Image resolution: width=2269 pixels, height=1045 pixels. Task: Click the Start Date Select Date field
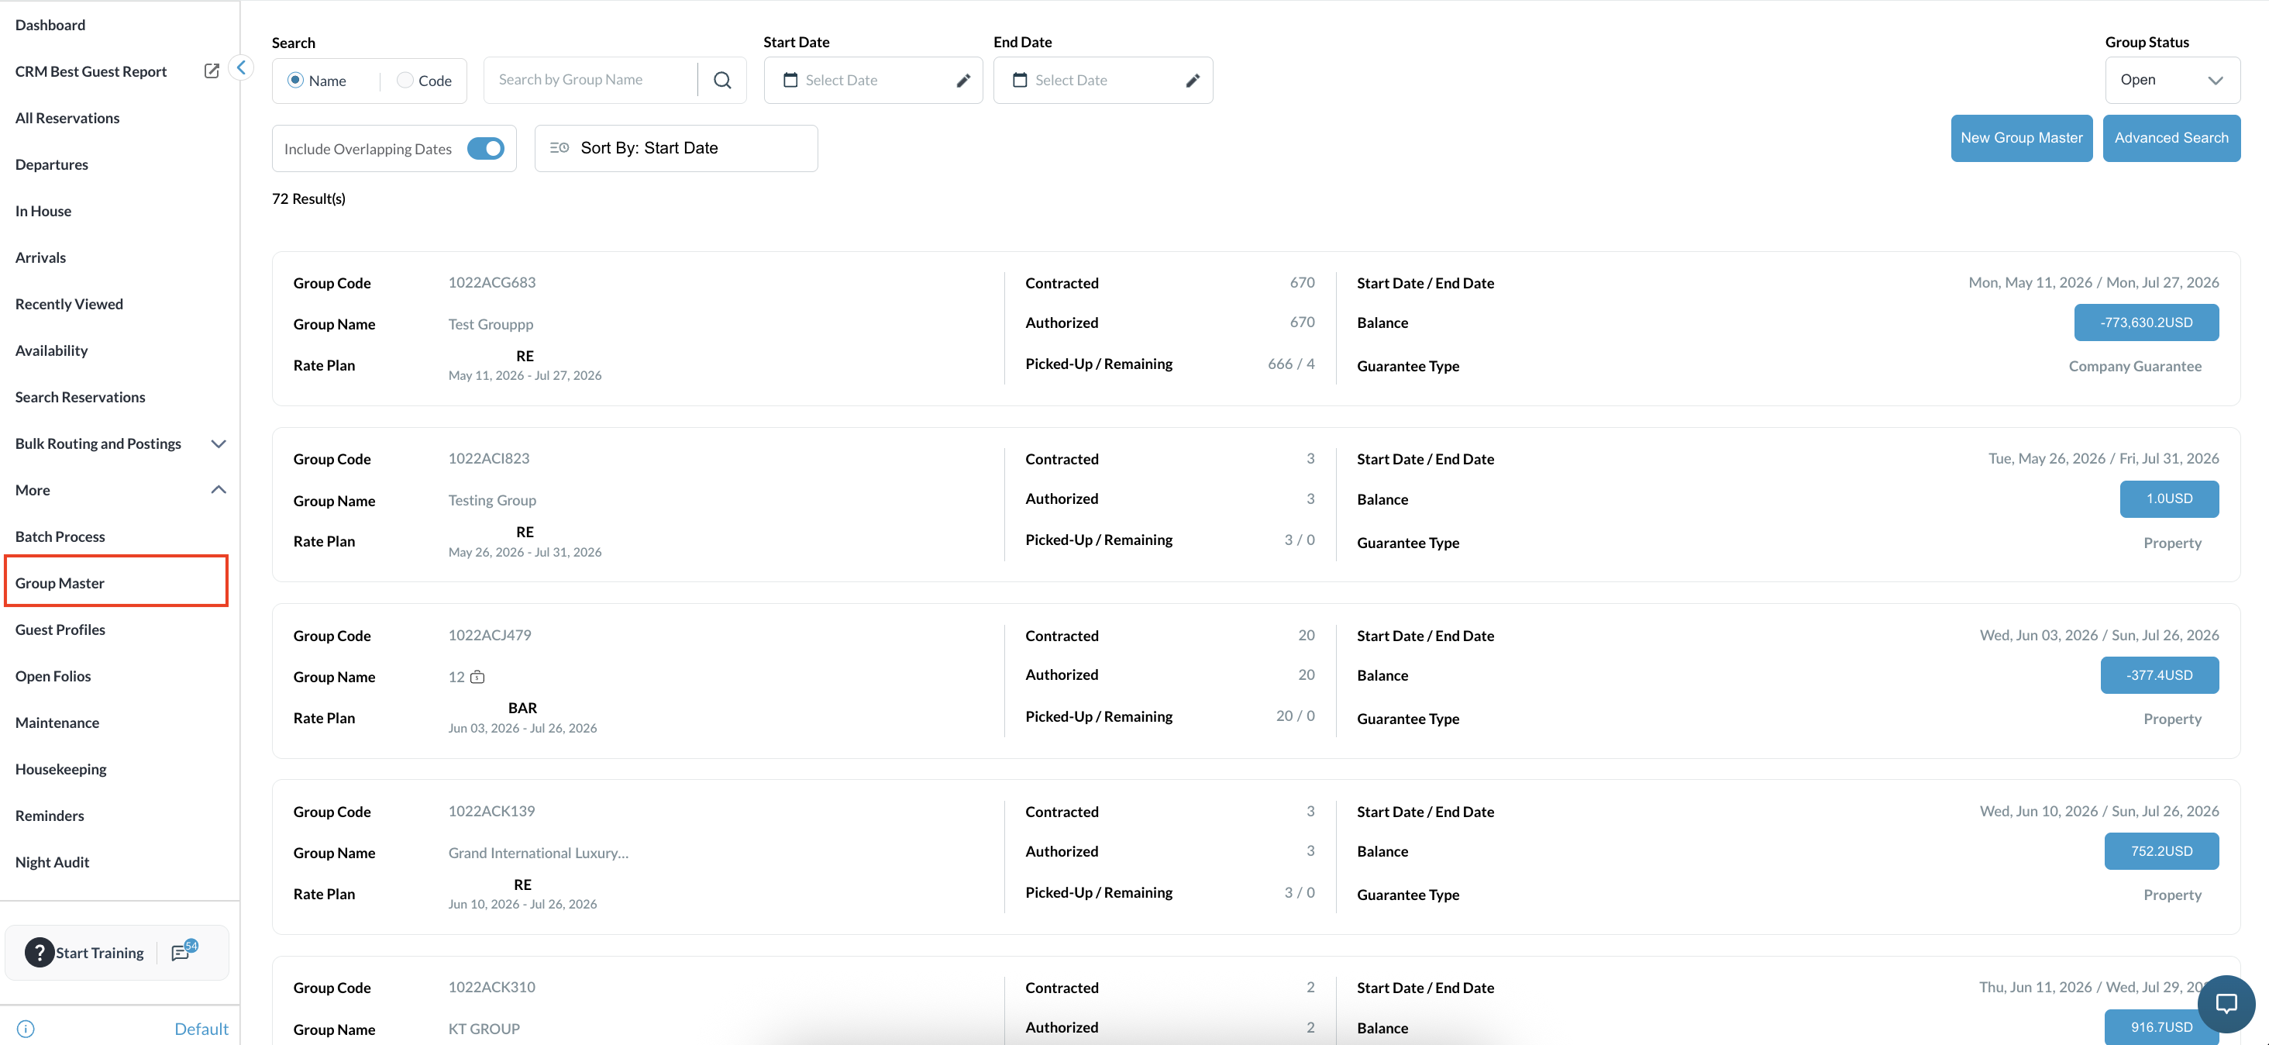(873, 80)
